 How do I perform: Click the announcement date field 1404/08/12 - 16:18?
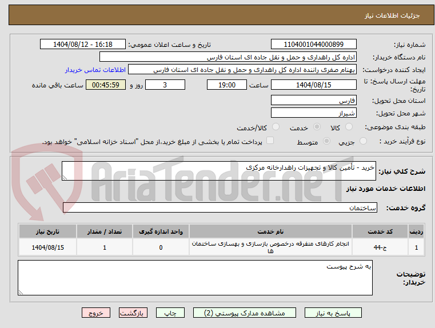point(83,45)
